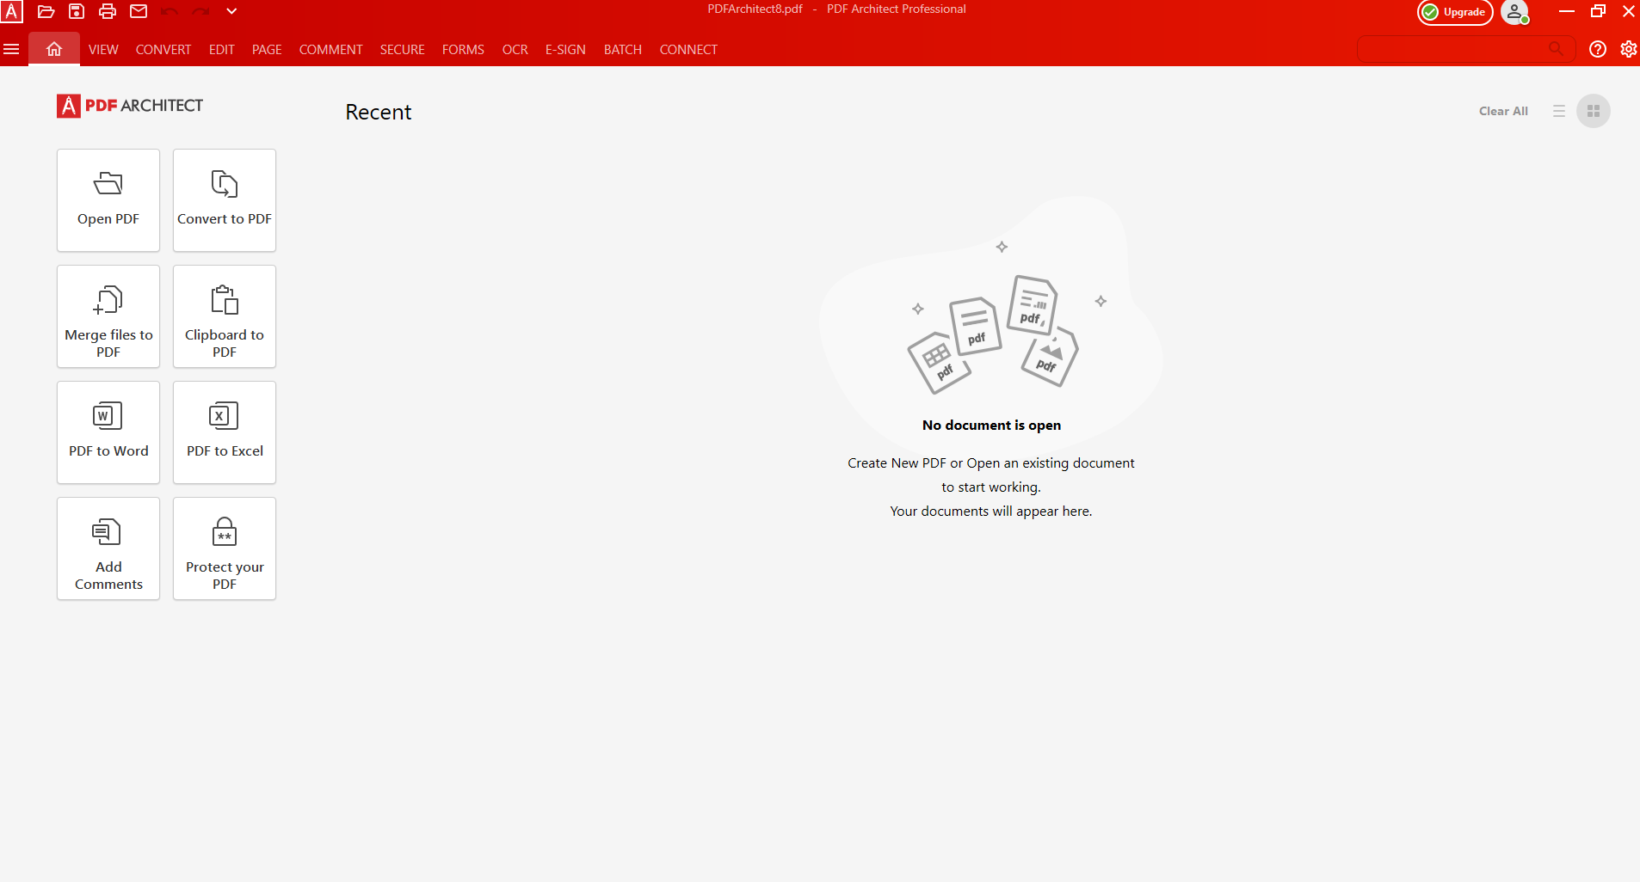Screen dimensions: 1640x882
Task: Undo the last action with the undo arrow
Action: point(170,11)
